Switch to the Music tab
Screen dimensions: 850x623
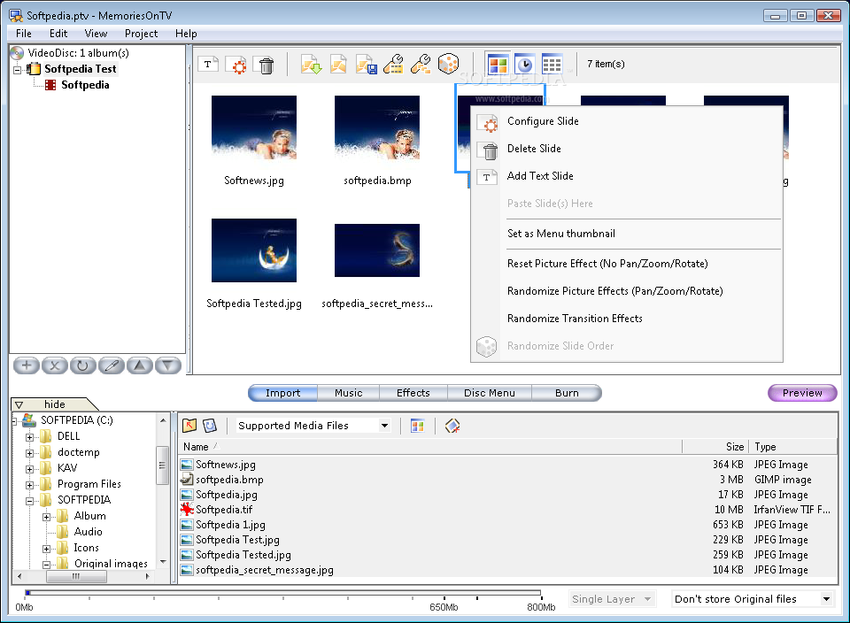(x=348, y=393)
